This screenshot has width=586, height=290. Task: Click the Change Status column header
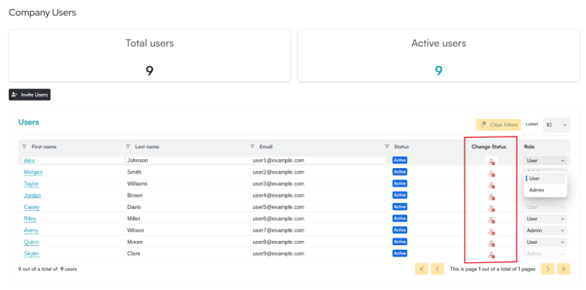(x=489, y=147)
